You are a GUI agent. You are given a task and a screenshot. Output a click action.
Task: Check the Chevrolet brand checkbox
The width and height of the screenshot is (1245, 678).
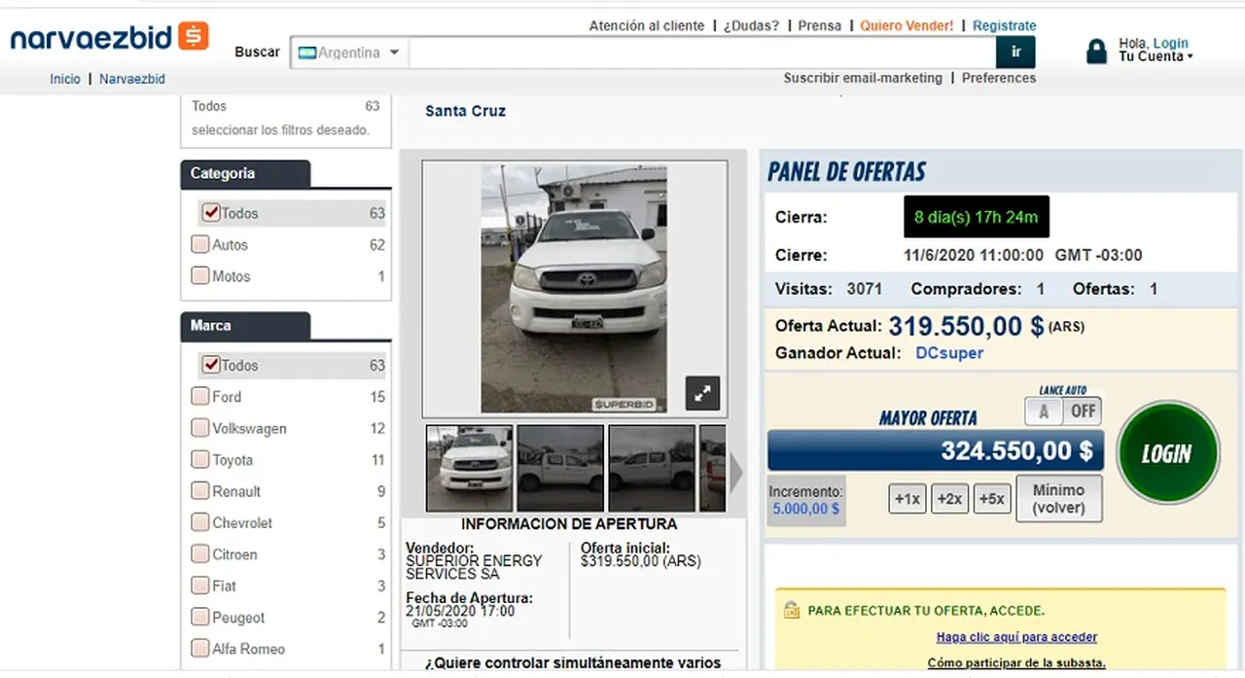(x=200, y=522)
